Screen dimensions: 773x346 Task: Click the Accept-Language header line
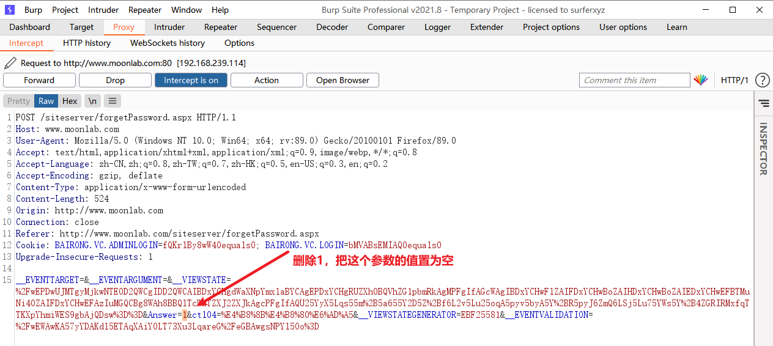click(202, 164)
